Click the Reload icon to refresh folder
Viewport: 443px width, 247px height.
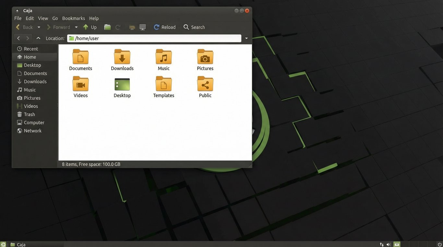pyautogui.click(x=156, y=27)
